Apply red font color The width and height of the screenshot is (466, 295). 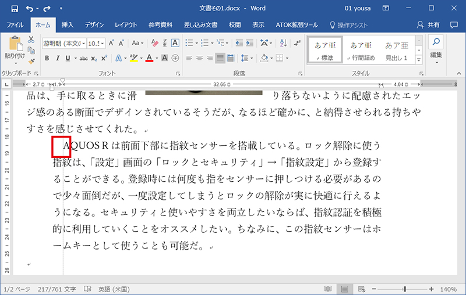coord(149,58)
